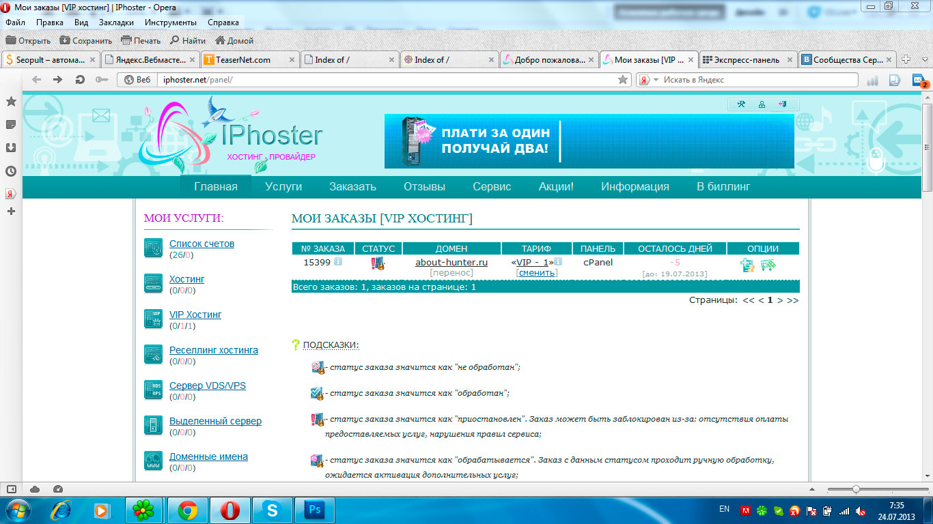
Task: Open the about-hunter.ru domain link
Action: (x=451, y=263)
